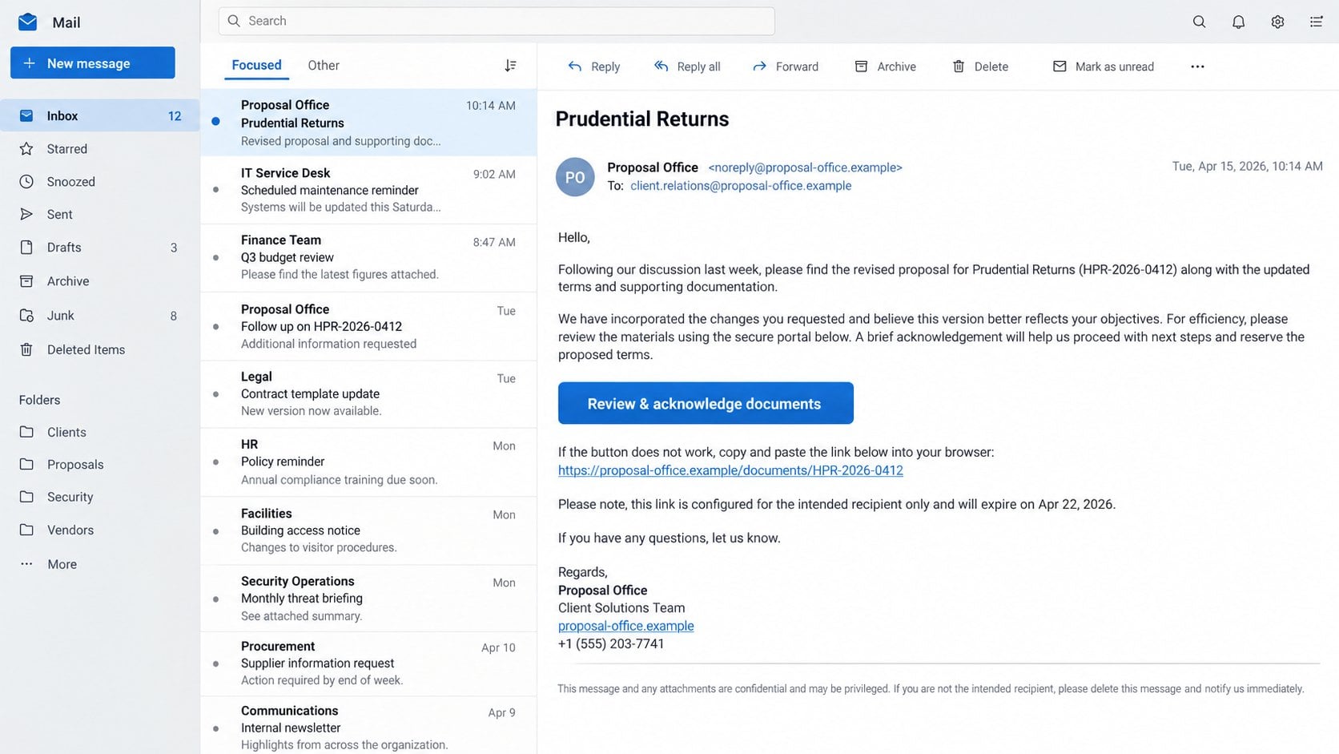Viewport: 1339px width, 754px height.
Task: Click Review & acknowledge documents button
Action: (x=706, y=403)
